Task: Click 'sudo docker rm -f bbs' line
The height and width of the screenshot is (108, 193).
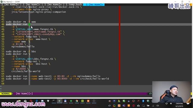Action: coord(21,51)
